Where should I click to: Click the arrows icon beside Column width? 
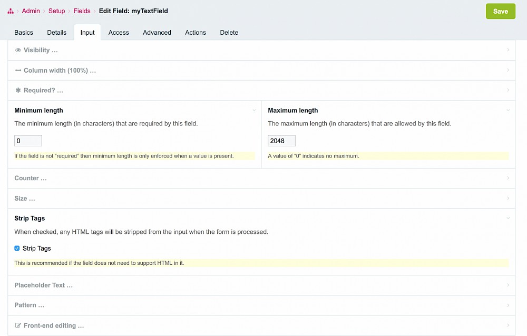coord(18,71)
